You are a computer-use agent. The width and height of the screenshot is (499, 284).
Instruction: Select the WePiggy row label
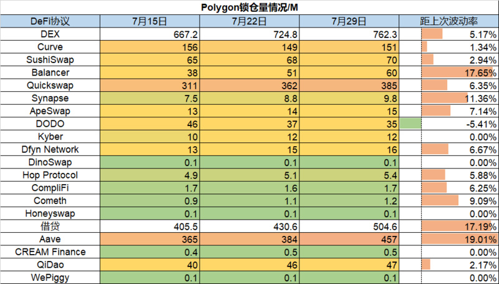pos(51,278)
